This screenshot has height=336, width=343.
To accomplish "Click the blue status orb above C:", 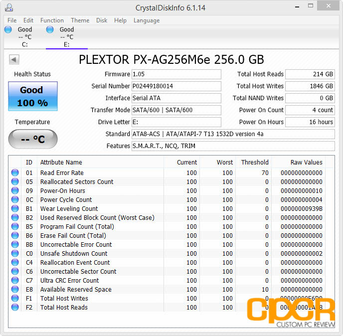I will [x=8, y=29].
